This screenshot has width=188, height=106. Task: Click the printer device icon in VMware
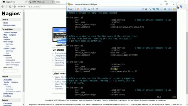161,9
